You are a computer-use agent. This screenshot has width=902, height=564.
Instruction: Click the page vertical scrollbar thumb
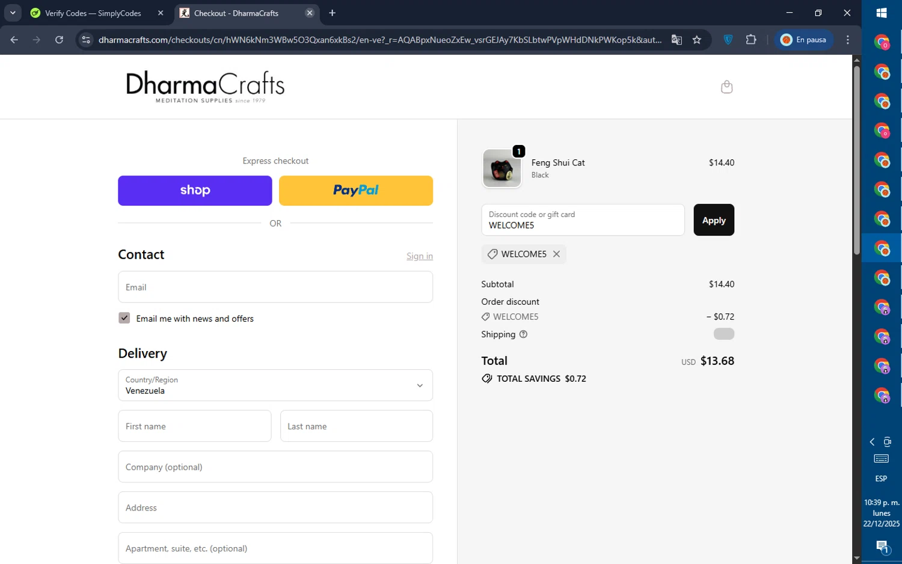point(857,160)
